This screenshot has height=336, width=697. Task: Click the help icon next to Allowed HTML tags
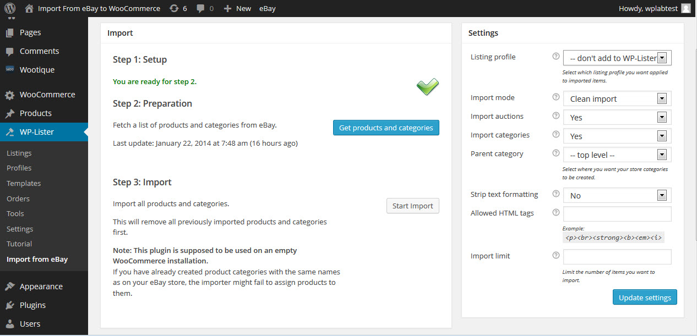pos(556,212)
